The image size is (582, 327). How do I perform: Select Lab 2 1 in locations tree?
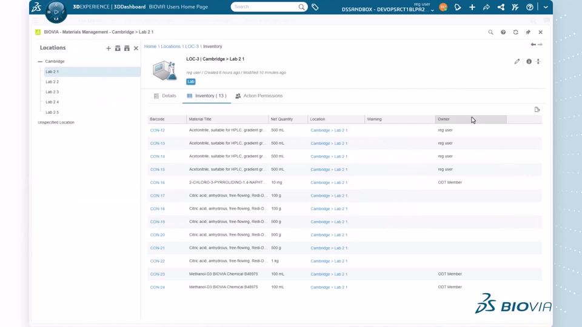tap(92, 71)
